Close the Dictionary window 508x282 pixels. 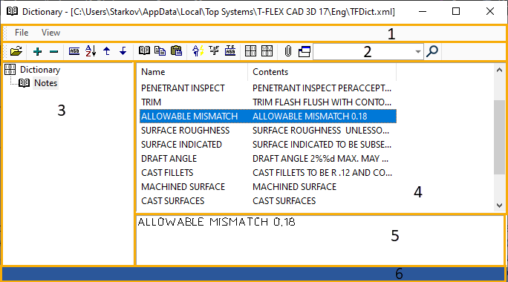490,11
